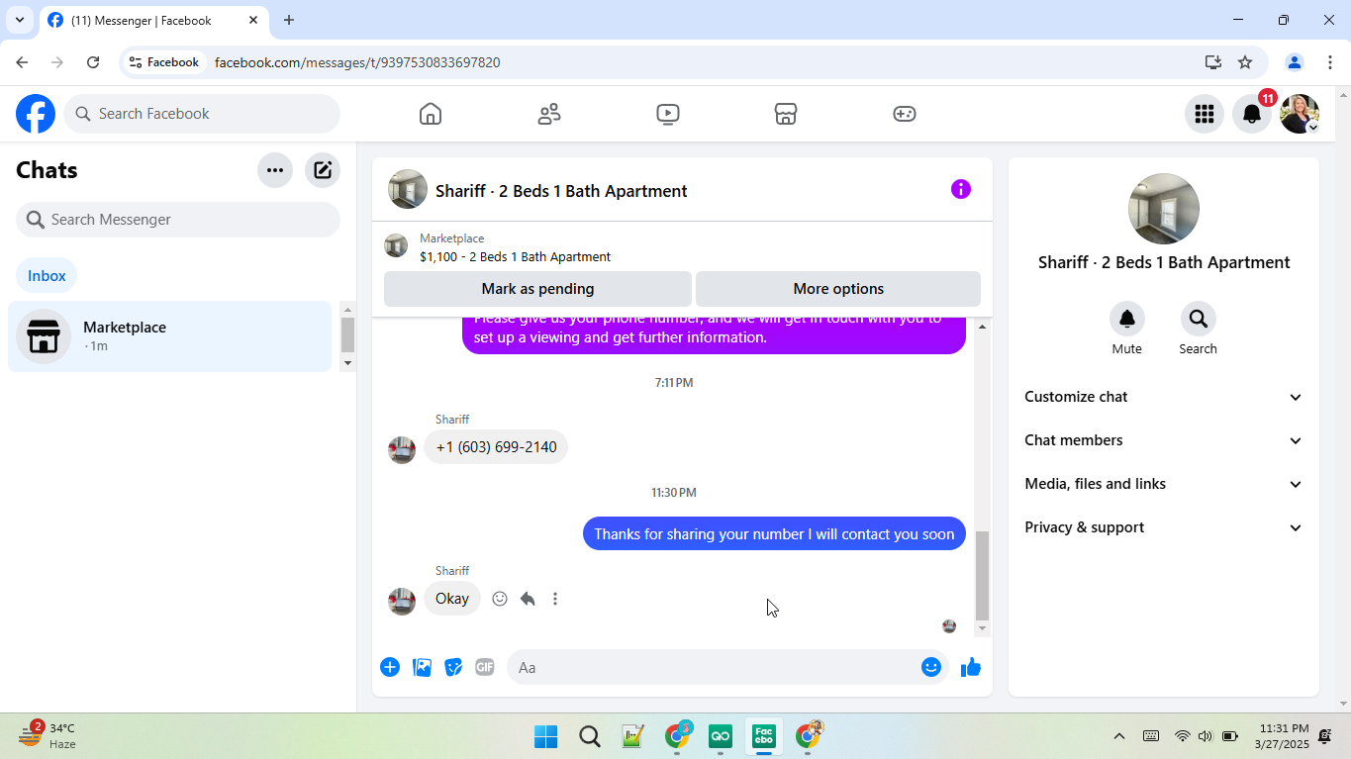
Task: Expand the Privacy & support section
Action: 1164,527
